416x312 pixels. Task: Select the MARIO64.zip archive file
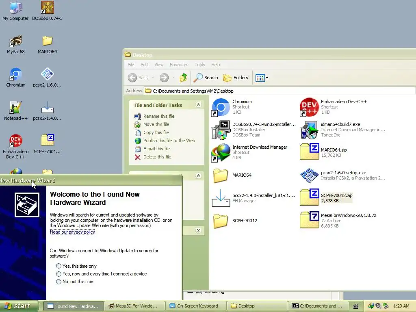tap(323, 153)
